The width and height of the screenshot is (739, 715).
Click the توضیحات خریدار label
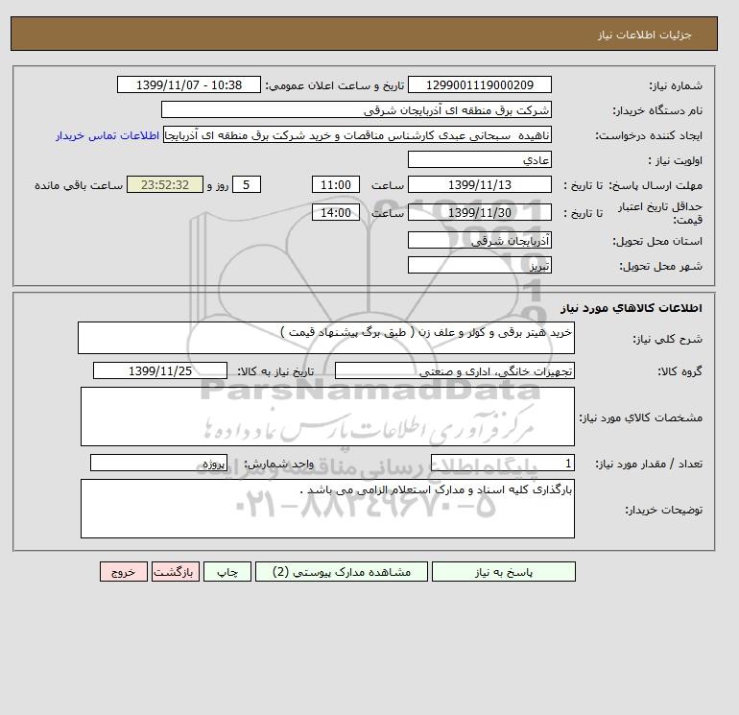point(663,509)
